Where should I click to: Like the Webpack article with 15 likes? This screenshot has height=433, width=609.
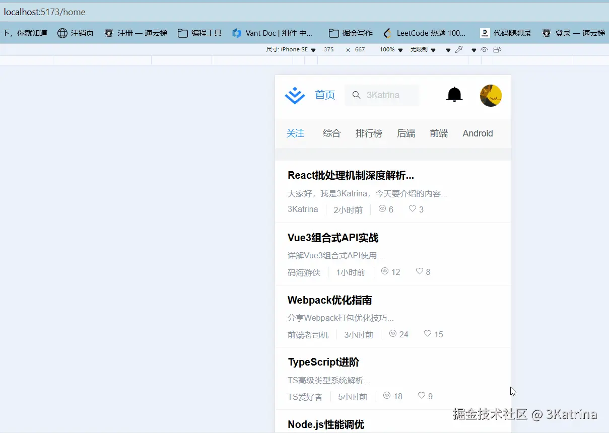(x=427, y=333)
